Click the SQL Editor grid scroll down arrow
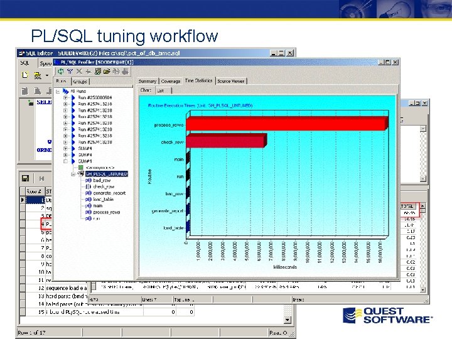Image resolution: width=452 pixels, height=339 pixels. 287,320
